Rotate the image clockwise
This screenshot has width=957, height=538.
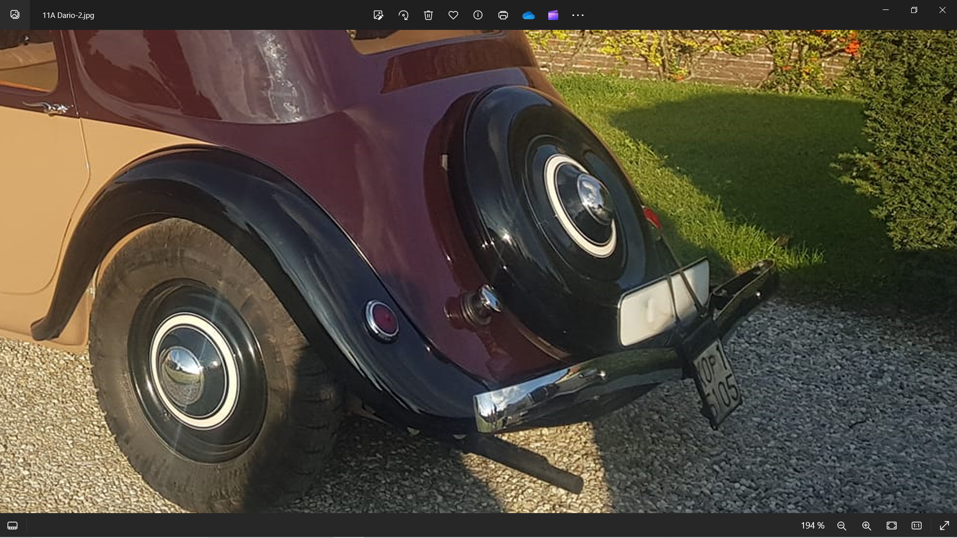point(403,15)
